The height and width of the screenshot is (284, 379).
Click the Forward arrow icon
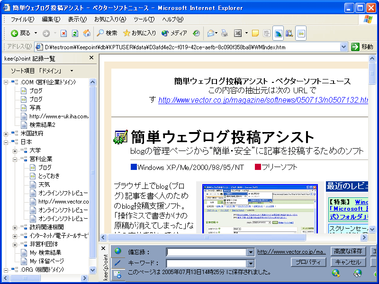pos(46,33)
